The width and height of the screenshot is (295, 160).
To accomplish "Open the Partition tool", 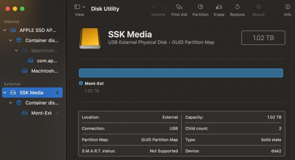I will [200, 7].
